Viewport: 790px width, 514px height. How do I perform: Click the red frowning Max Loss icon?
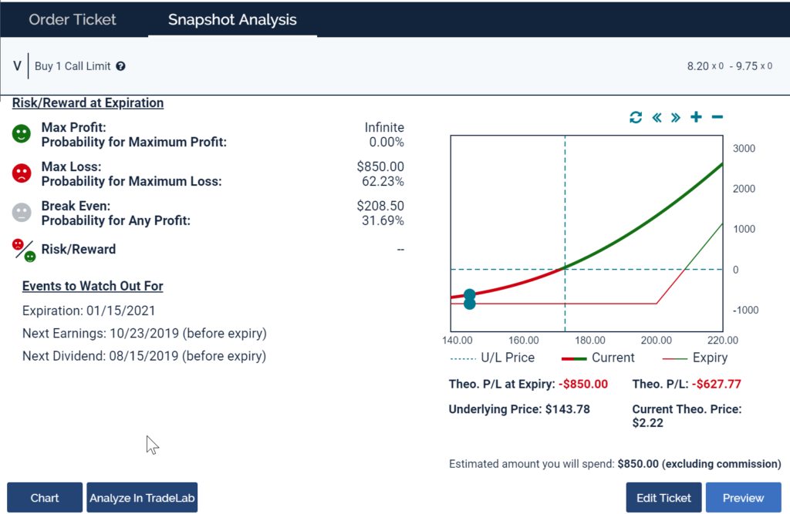[22, 173]
